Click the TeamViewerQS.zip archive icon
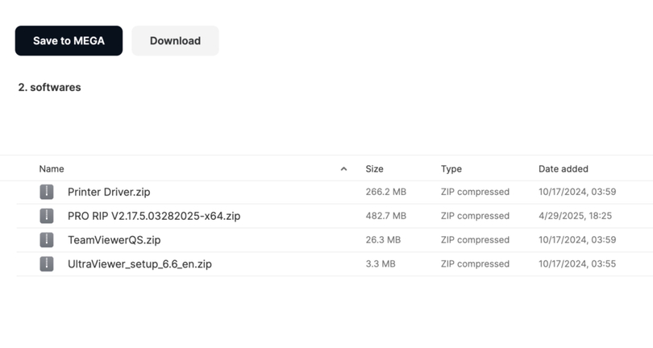653x348 pixels. click(x=47, y=240)
